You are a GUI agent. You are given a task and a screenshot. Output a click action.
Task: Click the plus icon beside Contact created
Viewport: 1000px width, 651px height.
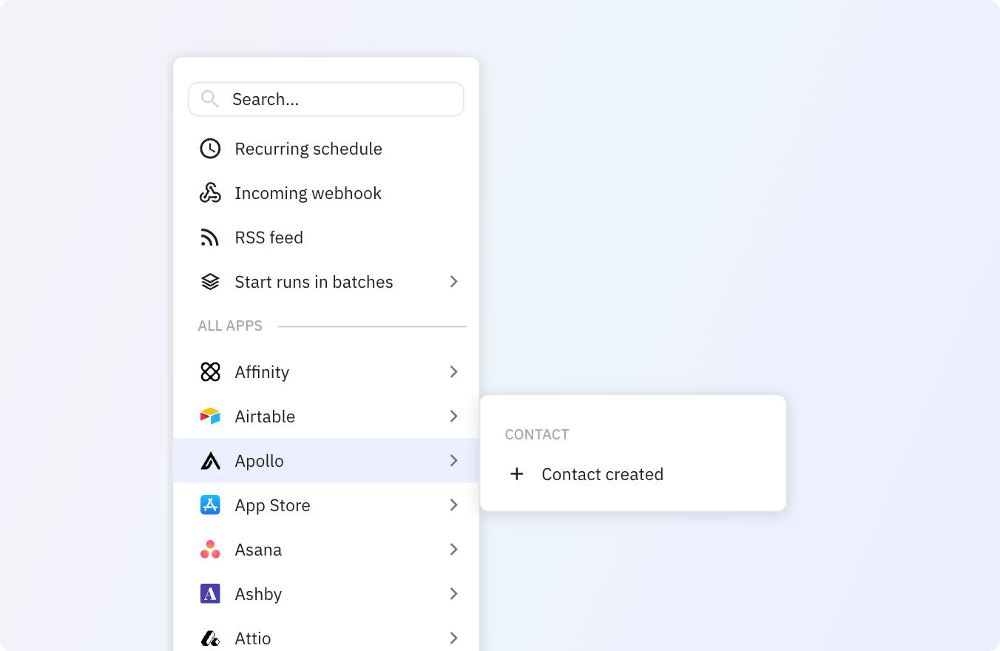click(x=517, y=474)
